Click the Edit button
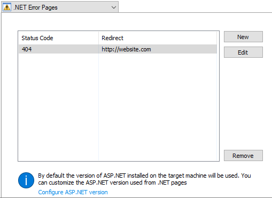Viewport: 272px width, 198px height. click(243, 52)
